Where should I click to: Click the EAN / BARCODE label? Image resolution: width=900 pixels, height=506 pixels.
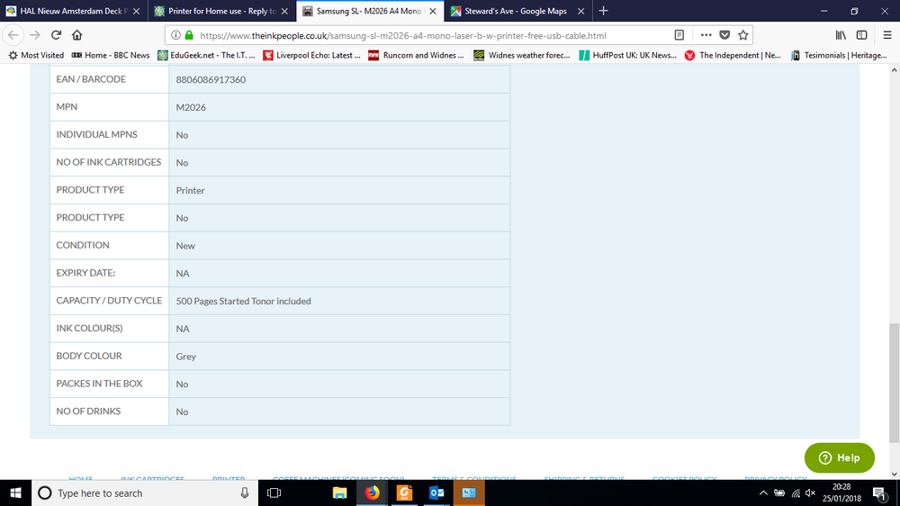click(91, 79)
